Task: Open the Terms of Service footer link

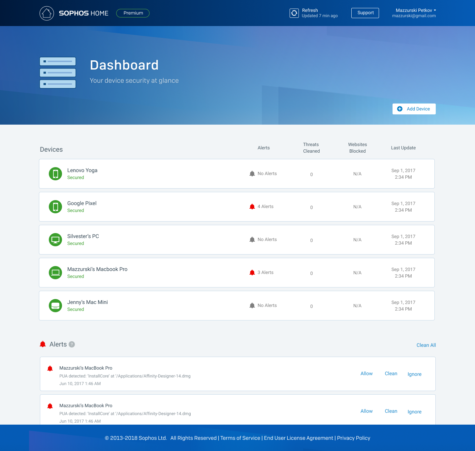Action: tap(240, 438)
